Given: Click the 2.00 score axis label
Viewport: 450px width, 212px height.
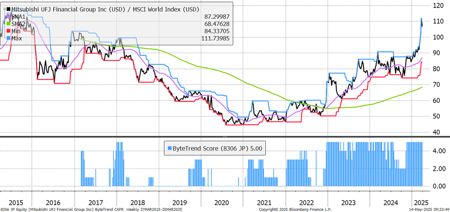Looking at the screenshot, I should (x=439, y=169).
